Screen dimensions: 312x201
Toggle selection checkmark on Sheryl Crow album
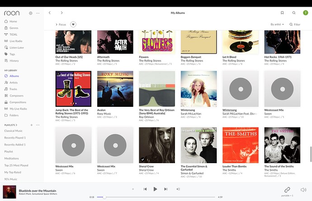(142, 160)
